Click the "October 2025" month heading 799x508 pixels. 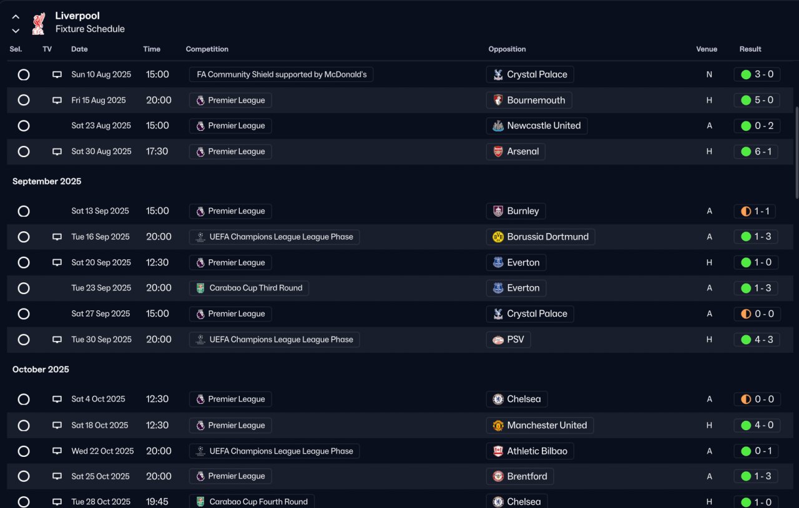[41, 370]
